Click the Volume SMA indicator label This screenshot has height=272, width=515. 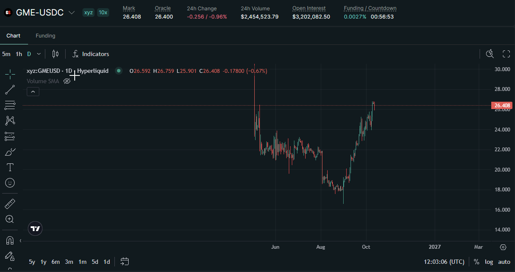[43, 81]
